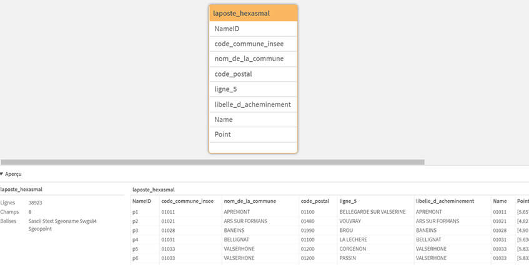
Task: Select code_postal field in table box
Action: click(253, 74)
